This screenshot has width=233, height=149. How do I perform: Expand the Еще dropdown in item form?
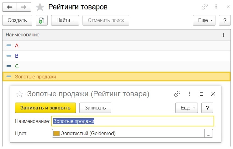(x=187, y=108)
